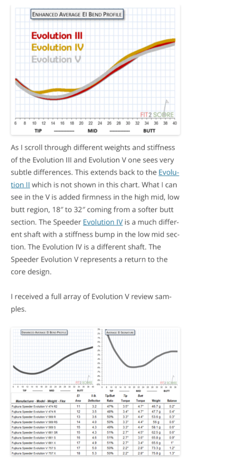Follow the Evolution IV link in the paragraph

click(x=103, y=222)
